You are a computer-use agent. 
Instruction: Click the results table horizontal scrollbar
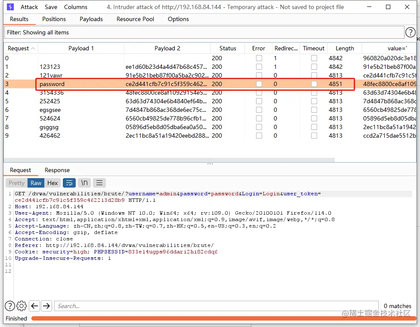(169, 160)
